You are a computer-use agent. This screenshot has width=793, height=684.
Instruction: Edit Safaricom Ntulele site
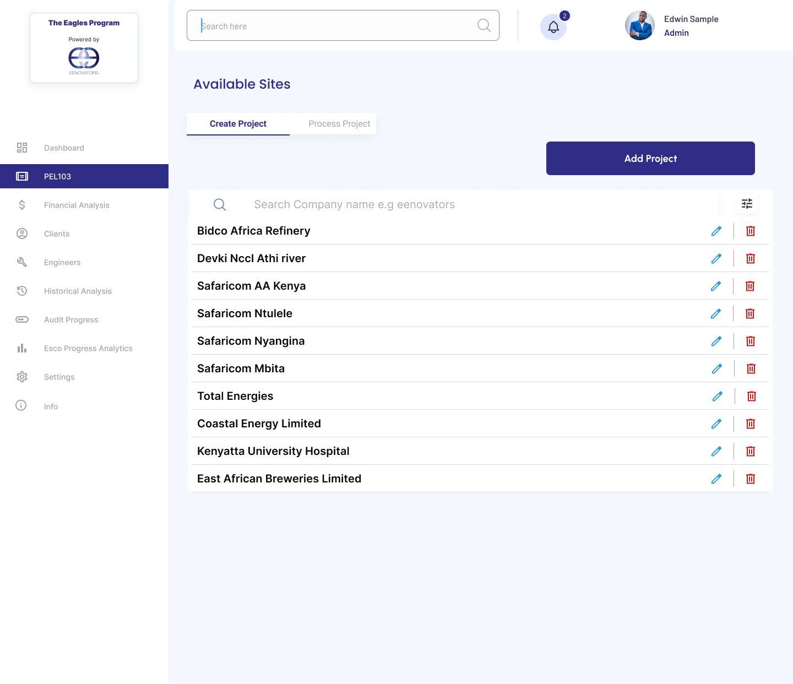(x=715, y=313)
